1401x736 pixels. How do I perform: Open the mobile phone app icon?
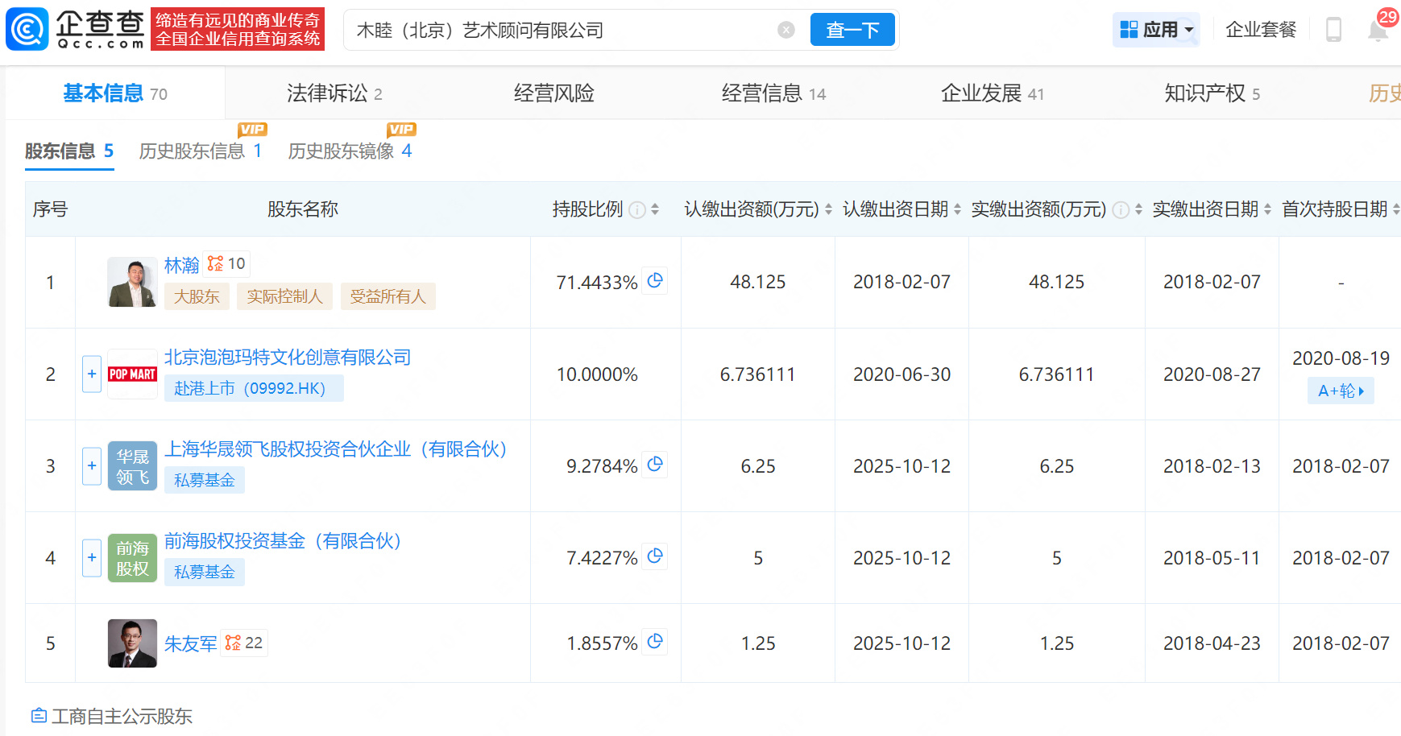pos(1334,31)
